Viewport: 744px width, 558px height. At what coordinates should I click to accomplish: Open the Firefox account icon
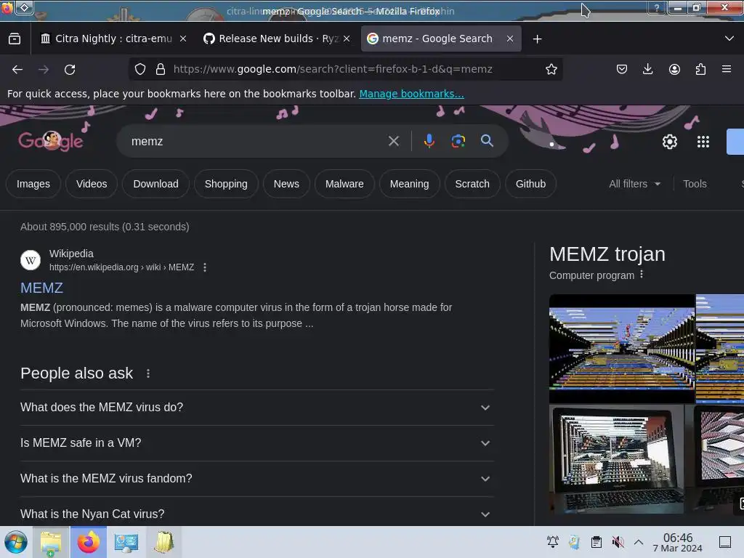coord(674,69)
